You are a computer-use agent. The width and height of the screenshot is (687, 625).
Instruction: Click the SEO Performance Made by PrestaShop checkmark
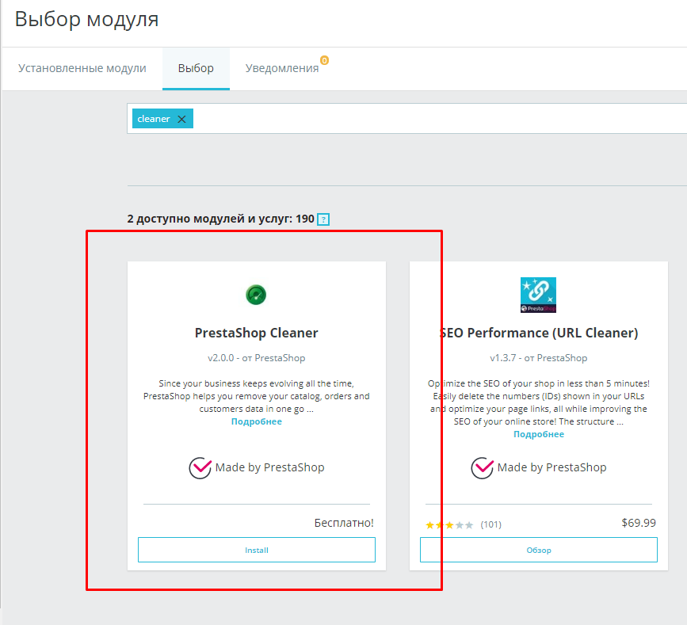tap(483, 468)
